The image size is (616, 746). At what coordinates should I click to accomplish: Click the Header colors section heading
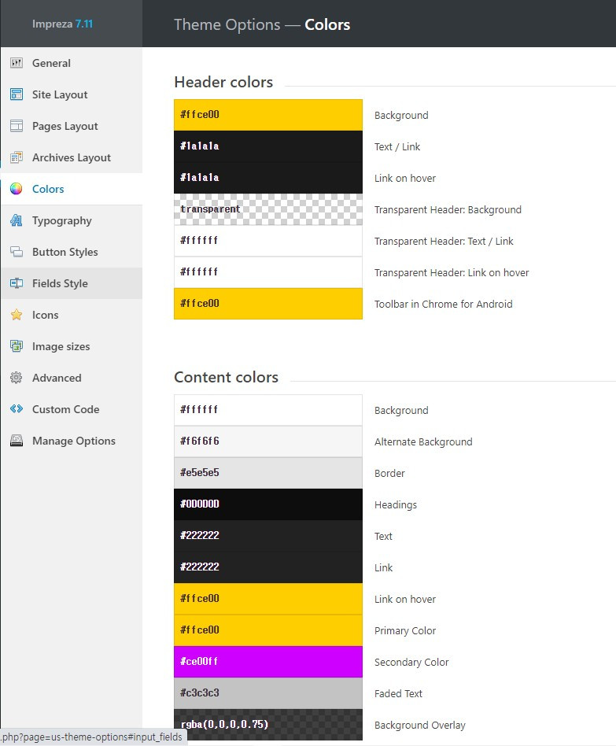click(x=223, y=82)
